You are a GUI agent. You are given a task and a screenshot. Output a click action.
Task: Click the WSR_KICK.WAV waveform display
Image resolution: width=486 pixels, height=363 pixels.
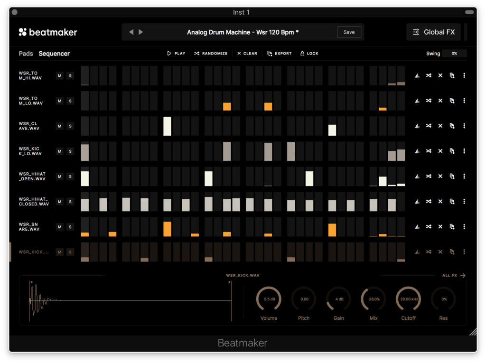click(130, 300)
